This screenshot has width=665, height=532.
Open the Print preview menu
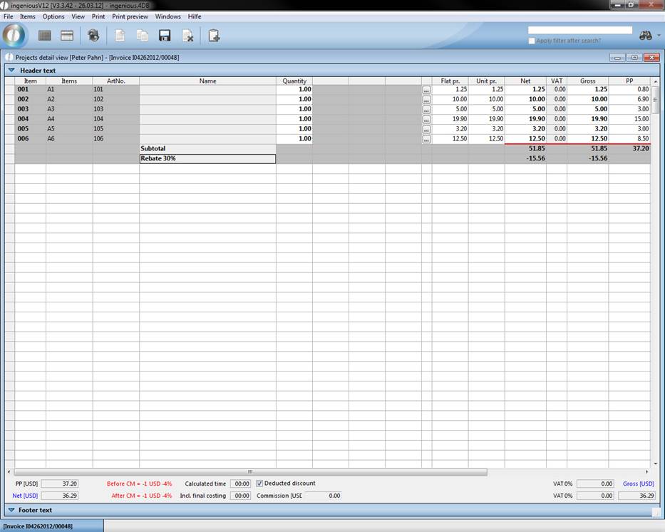tap(130, 16)
